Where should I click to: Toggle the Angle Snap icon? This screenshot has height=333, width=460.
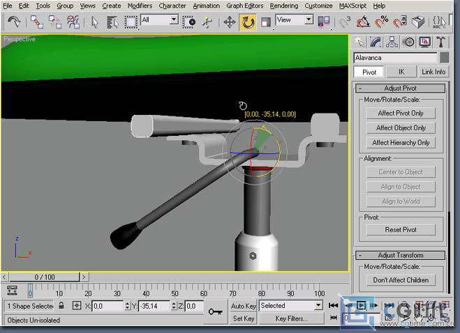click(363, 22)
